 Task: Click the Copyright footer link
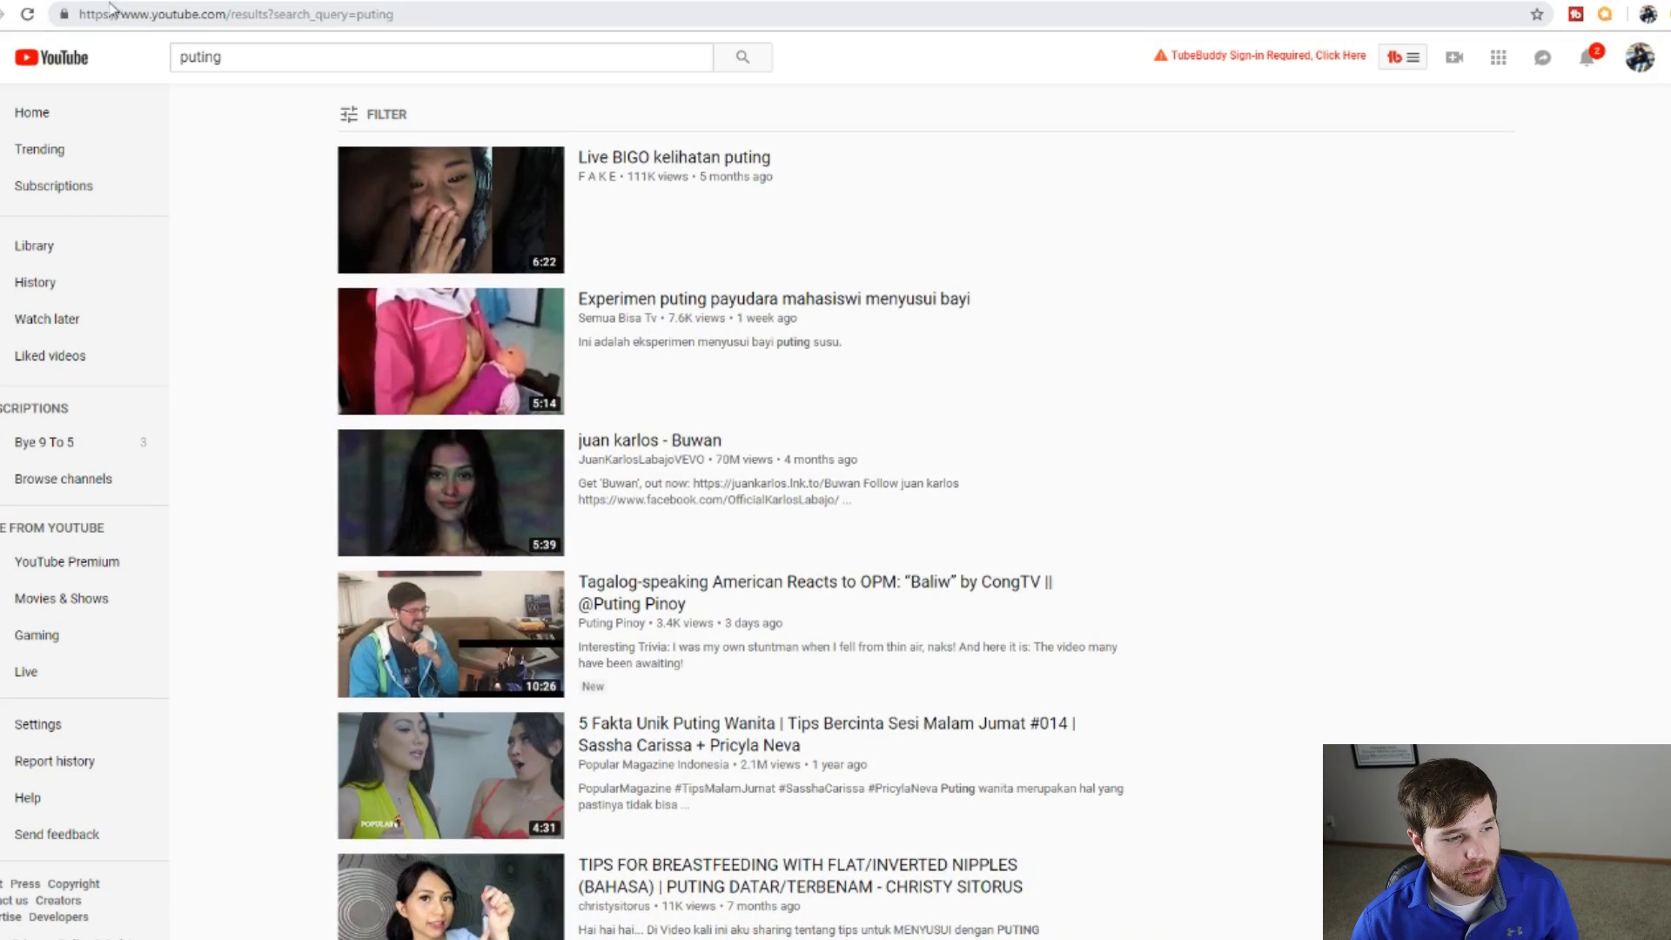[x=73, y=883]
